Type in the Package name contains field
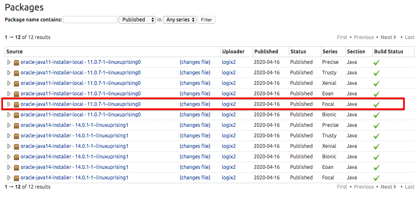 pyautogui.click(x=90, y=20)
